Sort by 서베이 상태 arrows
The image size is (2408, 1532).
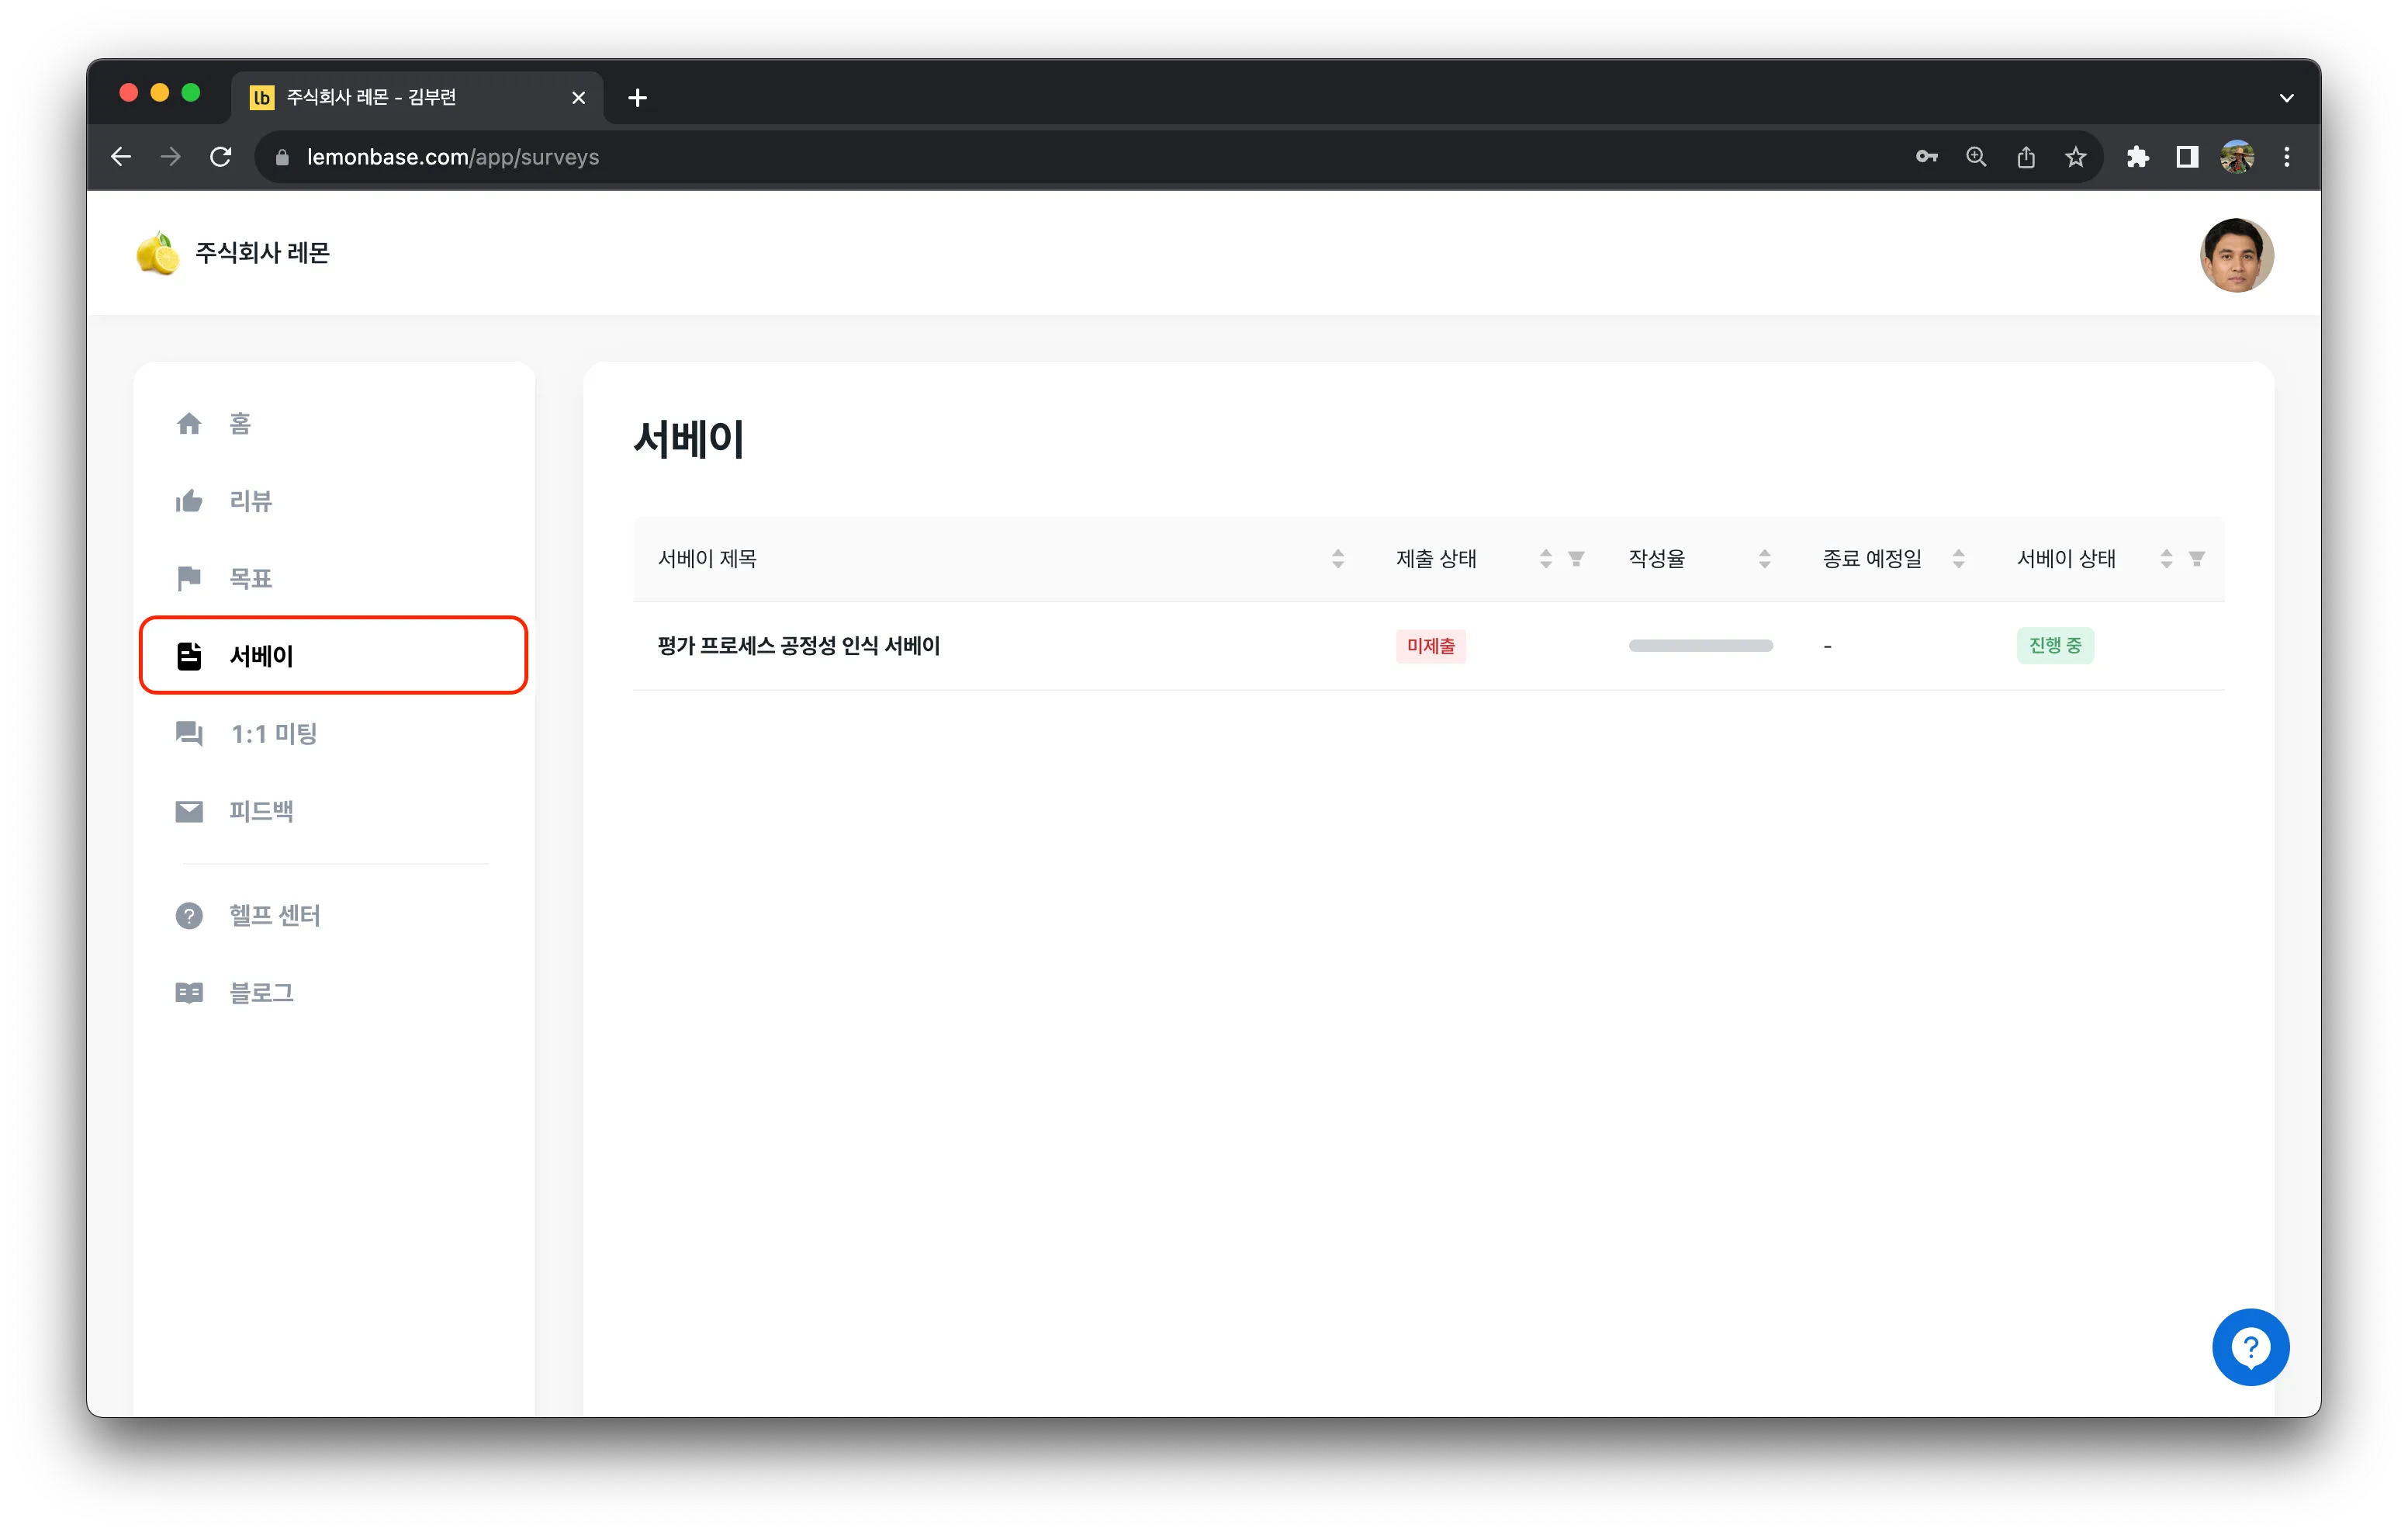point(2167,560)
